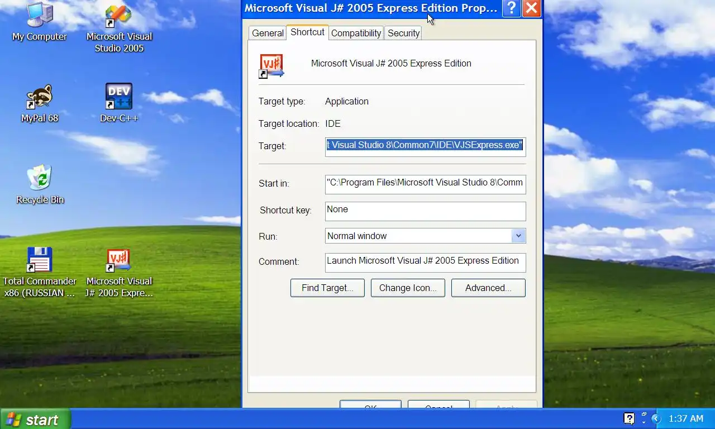Click the 'Application' target type value
Image resolution: width=715 pixels, height=429 pixels.
coord(347,101)
